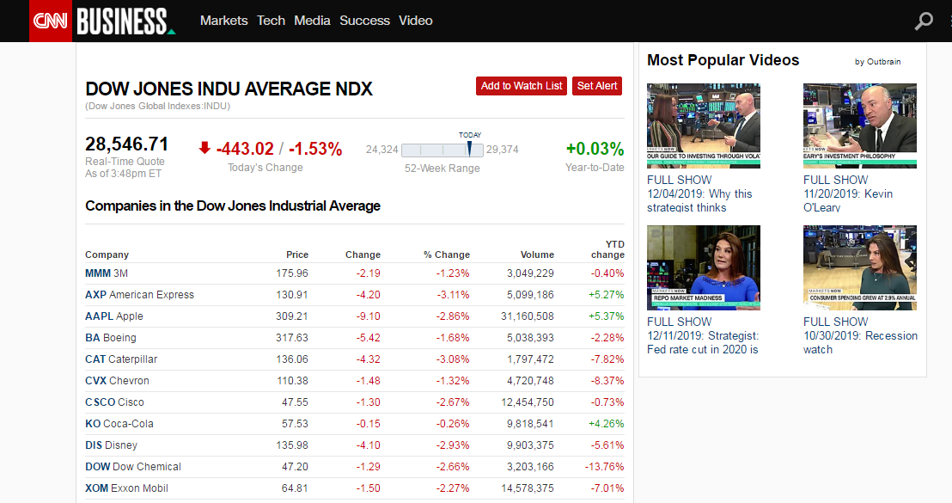This screenshot has height=503, width=952.
Task: Open the Repo Market Madness video thumbnail
Action: (x=703, y=267)
